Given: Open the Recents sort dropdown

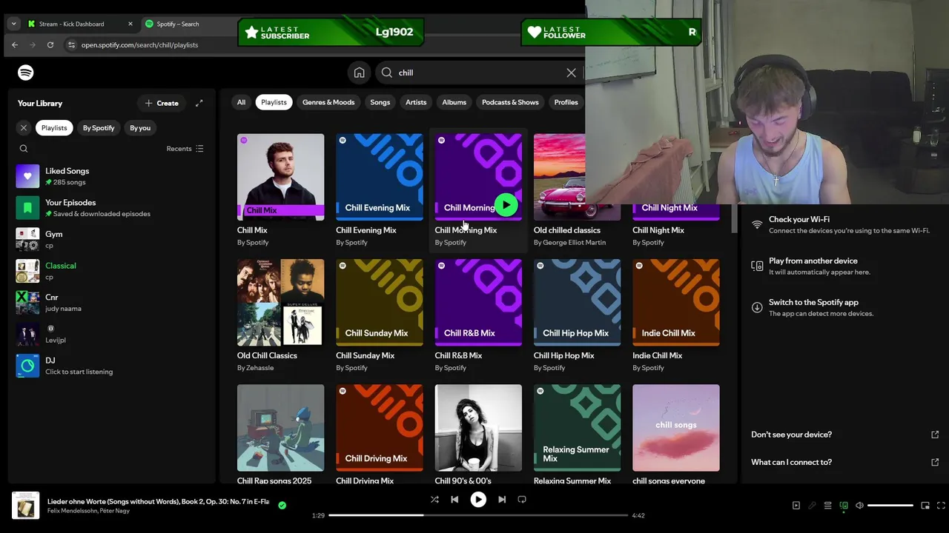Looking at the screenshot, I should pos(185,149).
